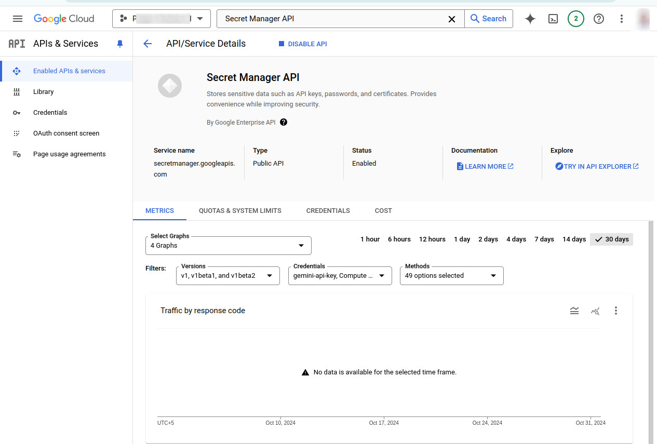Screen dimensions: 657x444
Task: Click the secretmanager.googleapis.com service name
Action: 194,169
